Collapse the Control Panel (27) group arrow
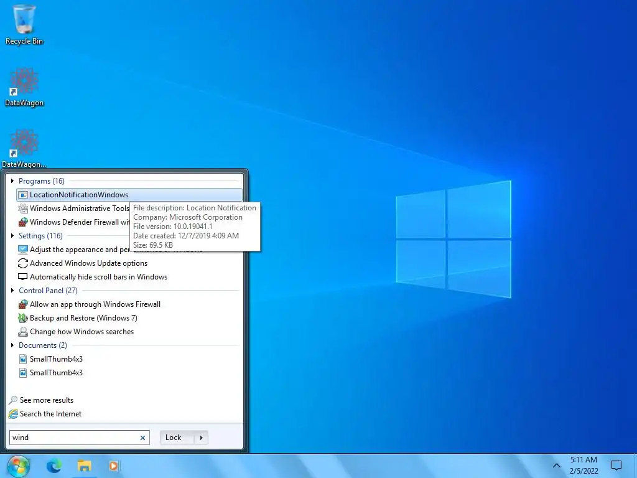Image resolution: width=637 pixels, height=478 pixels. (12, 290)
